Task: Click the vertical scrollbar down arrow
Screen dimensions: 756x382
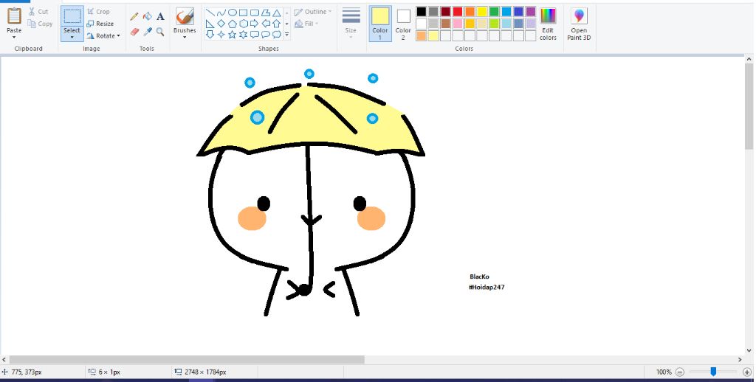Action: pos(749,351)
